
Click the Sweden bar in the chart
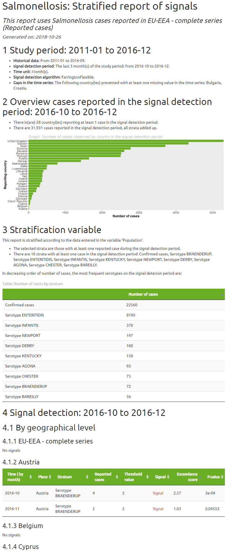(108, 144)
